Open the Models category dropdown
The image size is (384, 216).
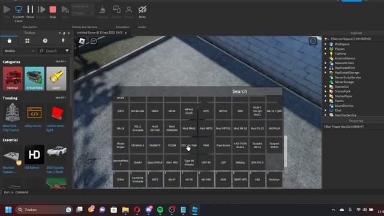click(x=19, y=51)
